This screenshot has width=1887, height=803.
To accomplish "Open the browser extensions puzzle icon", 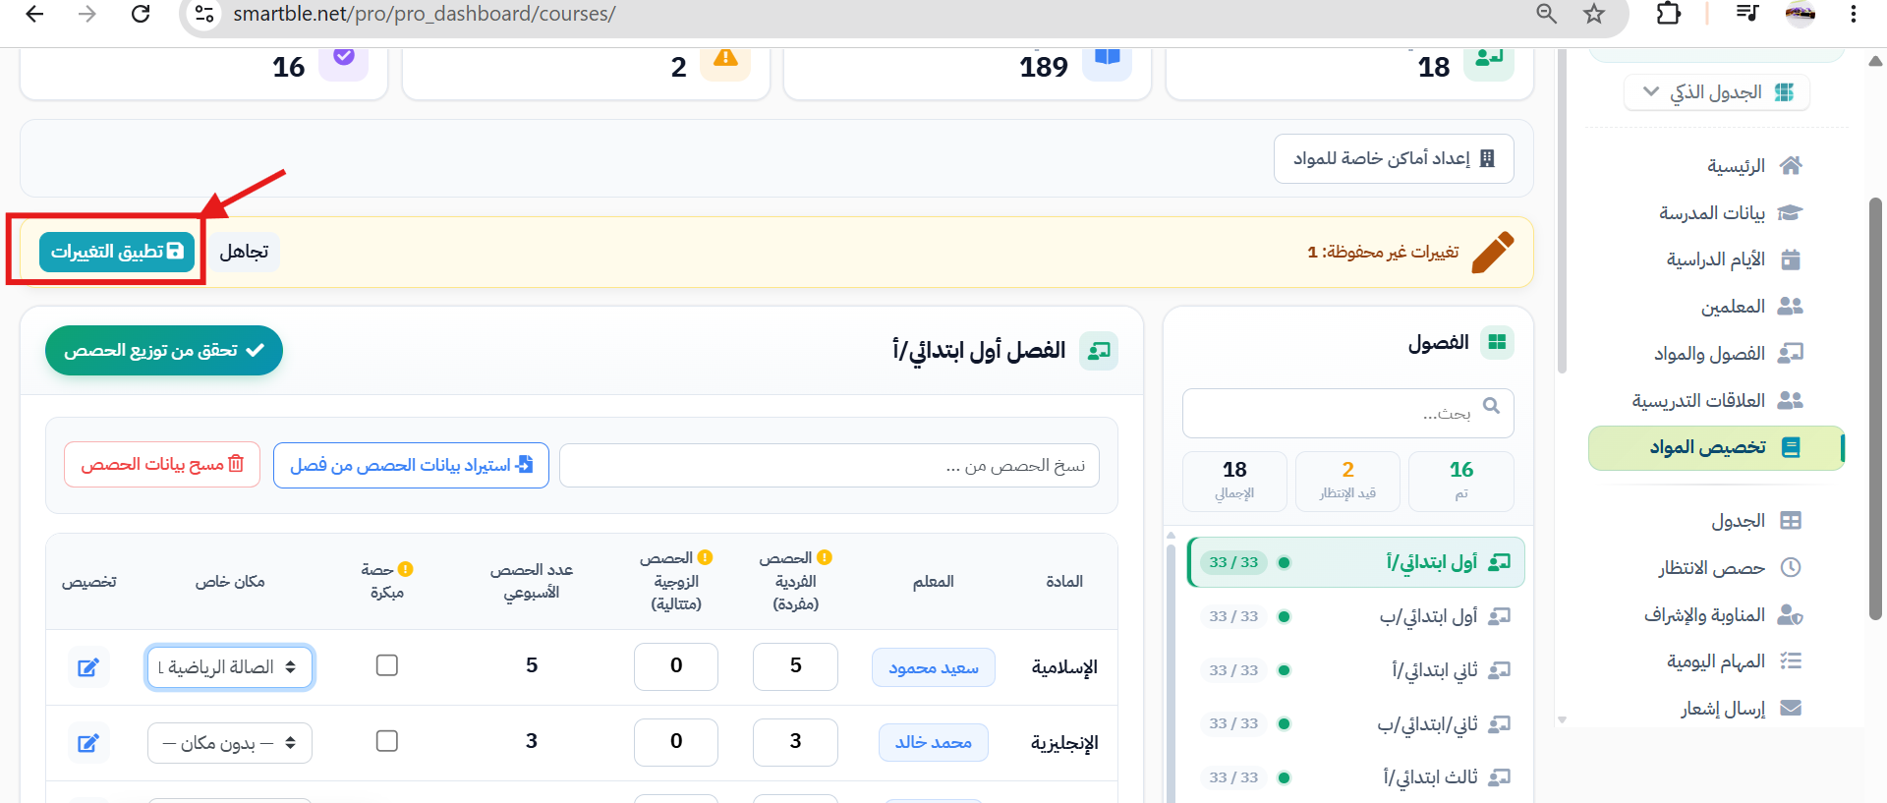I will pos(1668,14).
